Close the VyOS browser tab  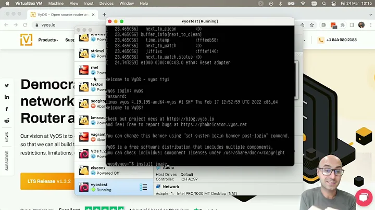tap(93, 15)
